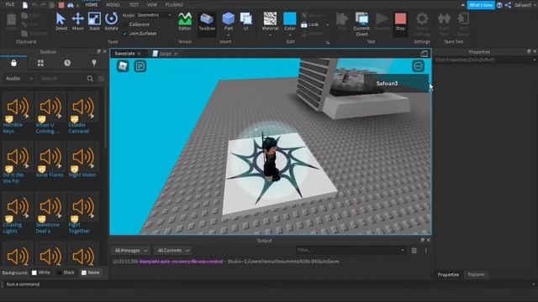Click the Output Filter field
This screenshot has height=302, width=538.
[x=351, y=250]
